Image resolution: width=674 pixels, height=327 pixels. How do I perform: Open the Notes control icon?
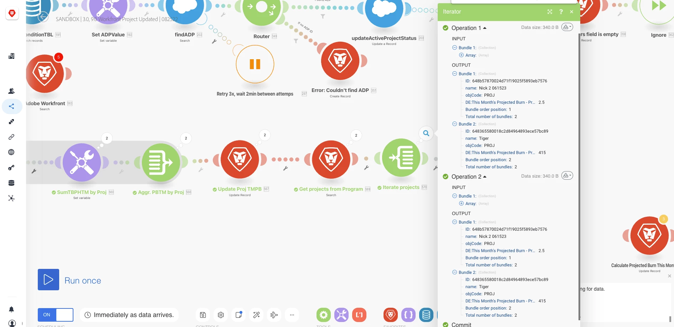[x=238, y=315]
